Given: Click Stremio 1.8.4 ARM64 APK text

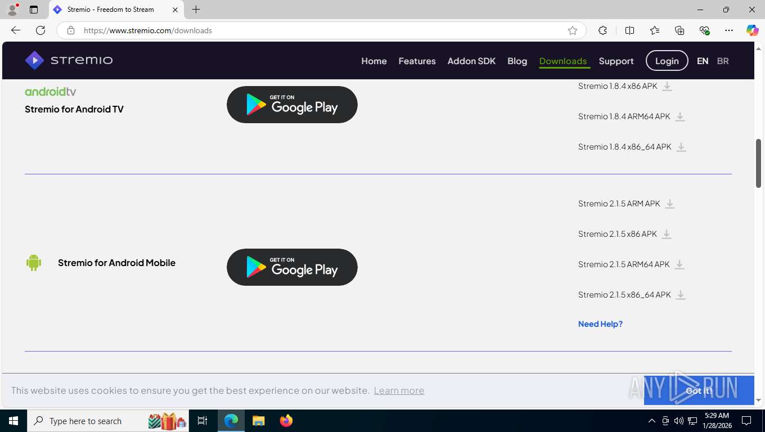Looking at the screenshot, I should coord(624,116).
